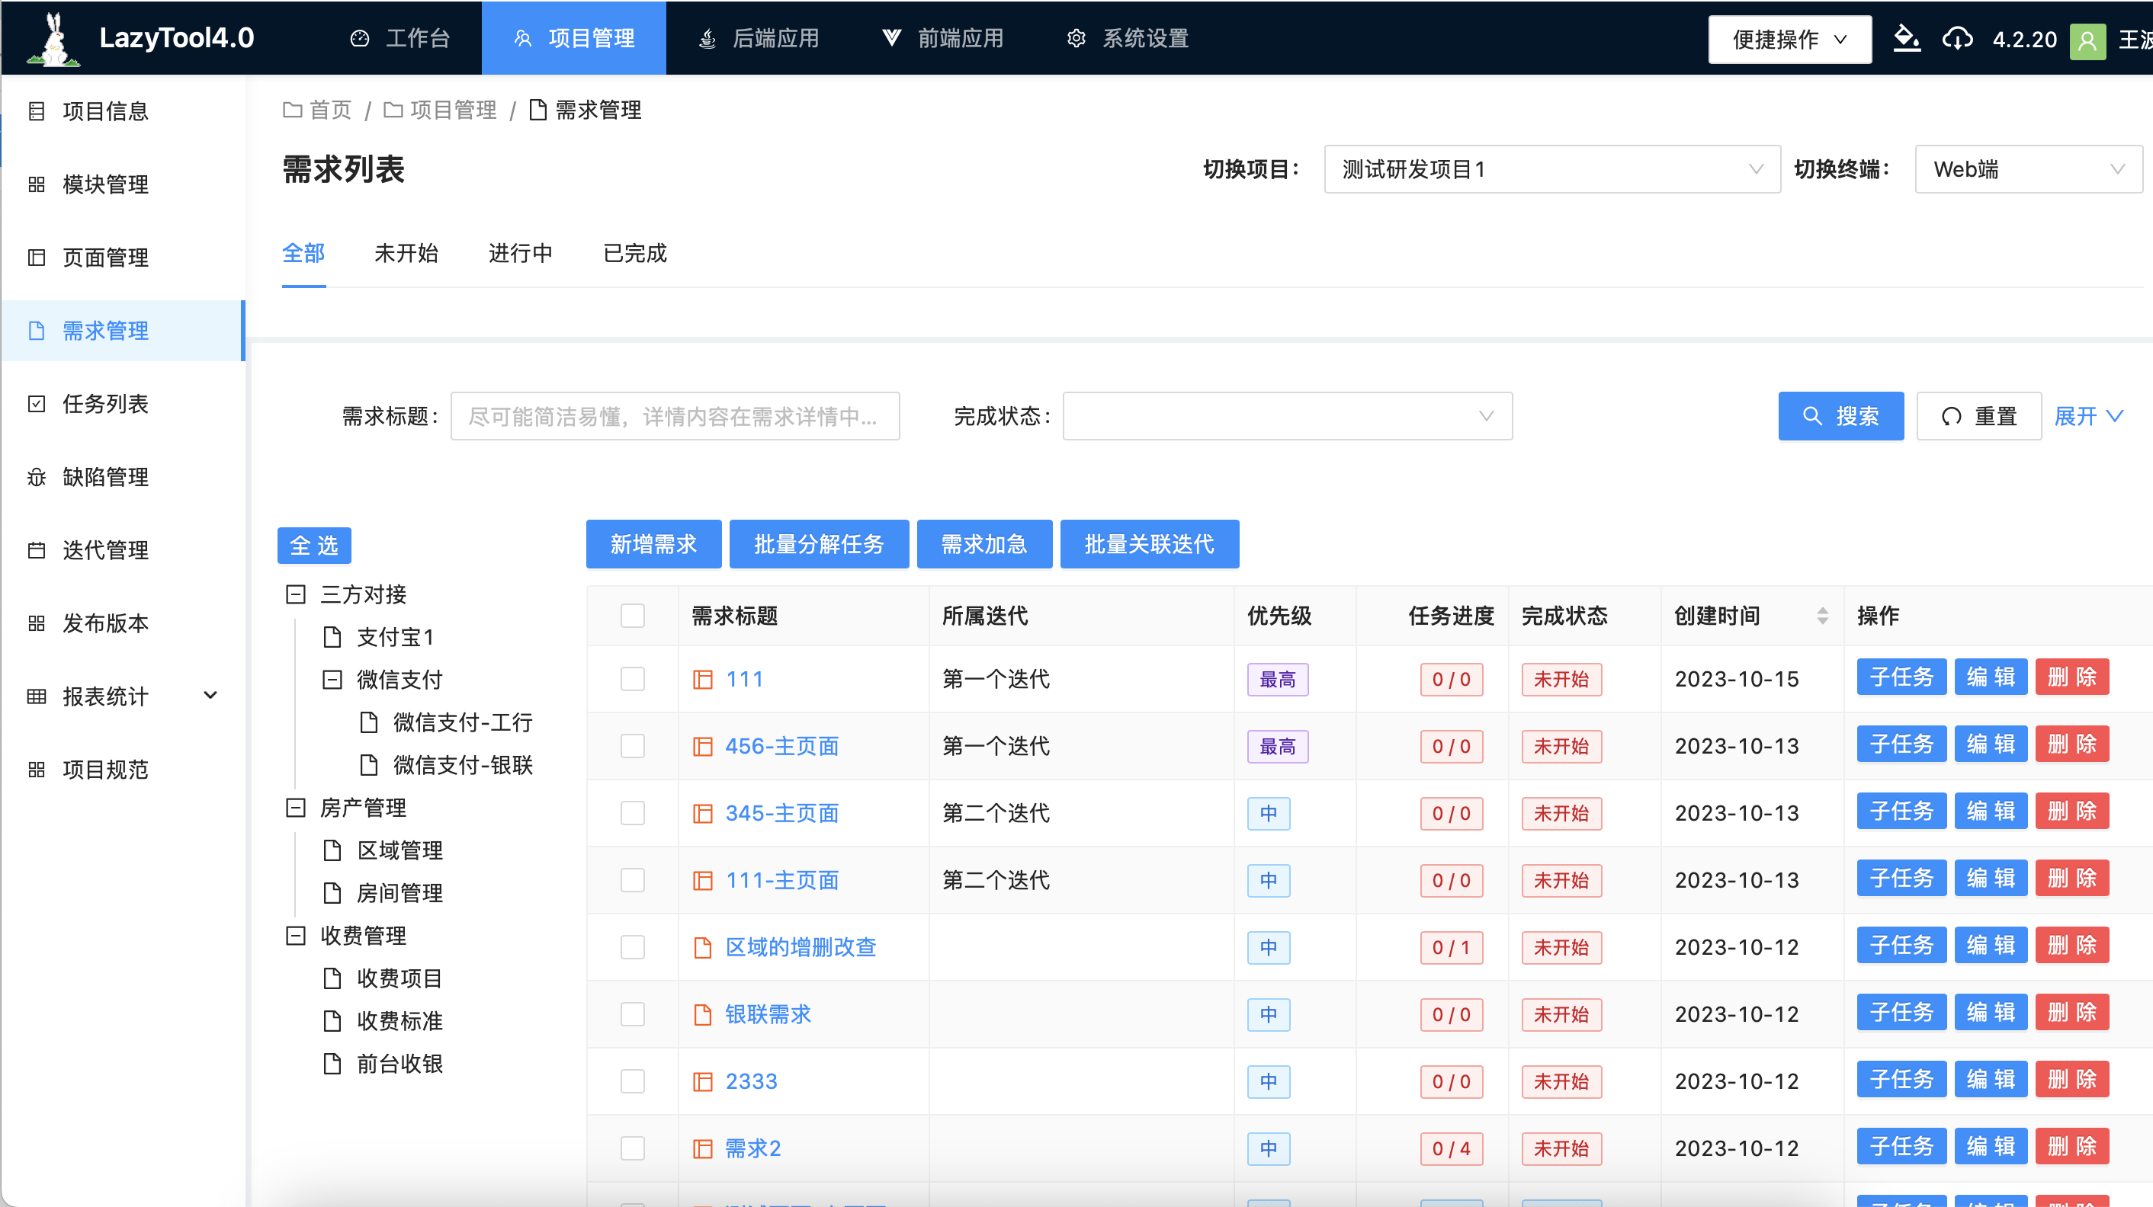This screenshot has width=2153, height=1207.
Task: Click the 页面管理 layout icon
Action: [36, 258]
